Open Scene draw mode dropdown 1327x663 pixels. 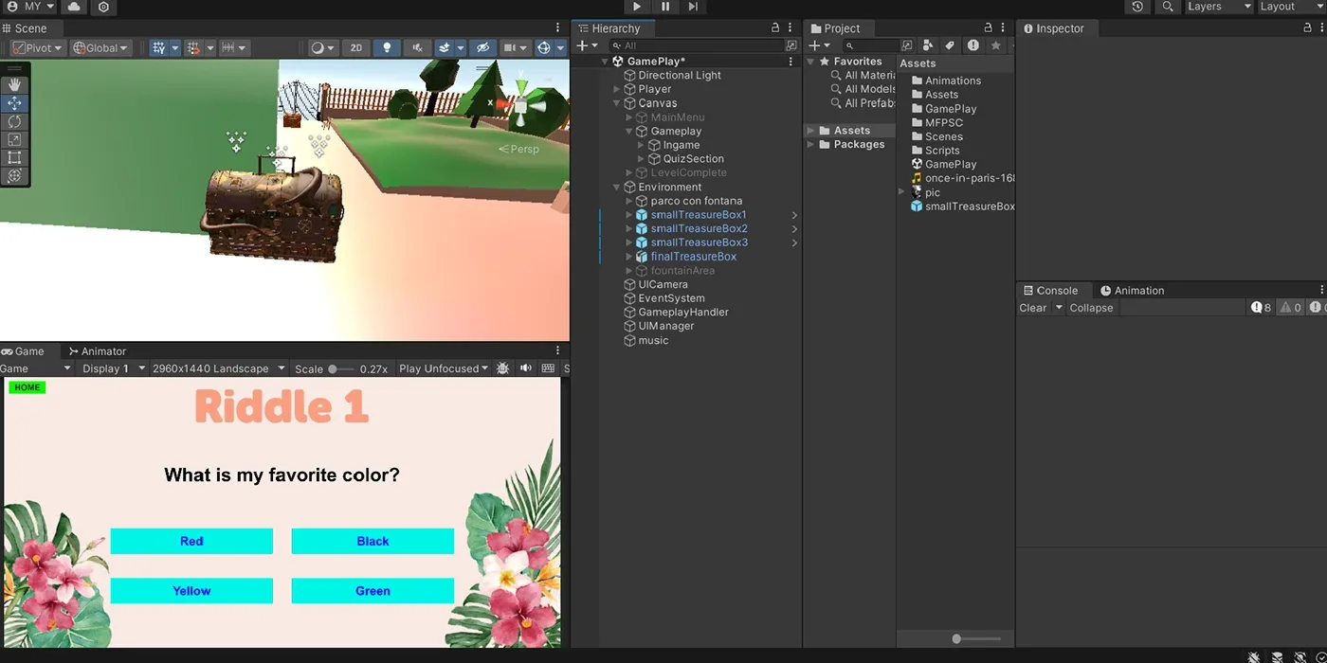point(321,47)
